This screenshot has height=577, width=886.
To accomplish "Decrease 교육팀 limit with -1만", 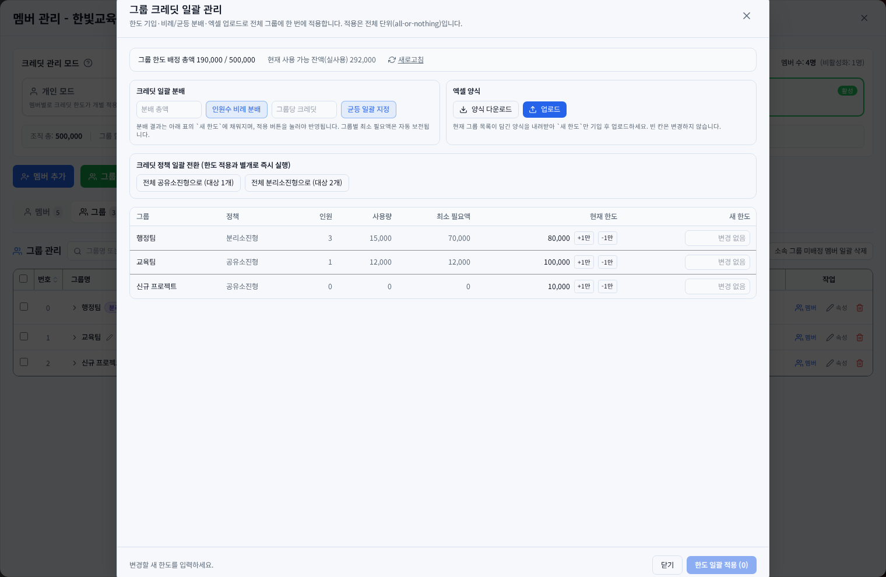I will (x=607, y=262).
